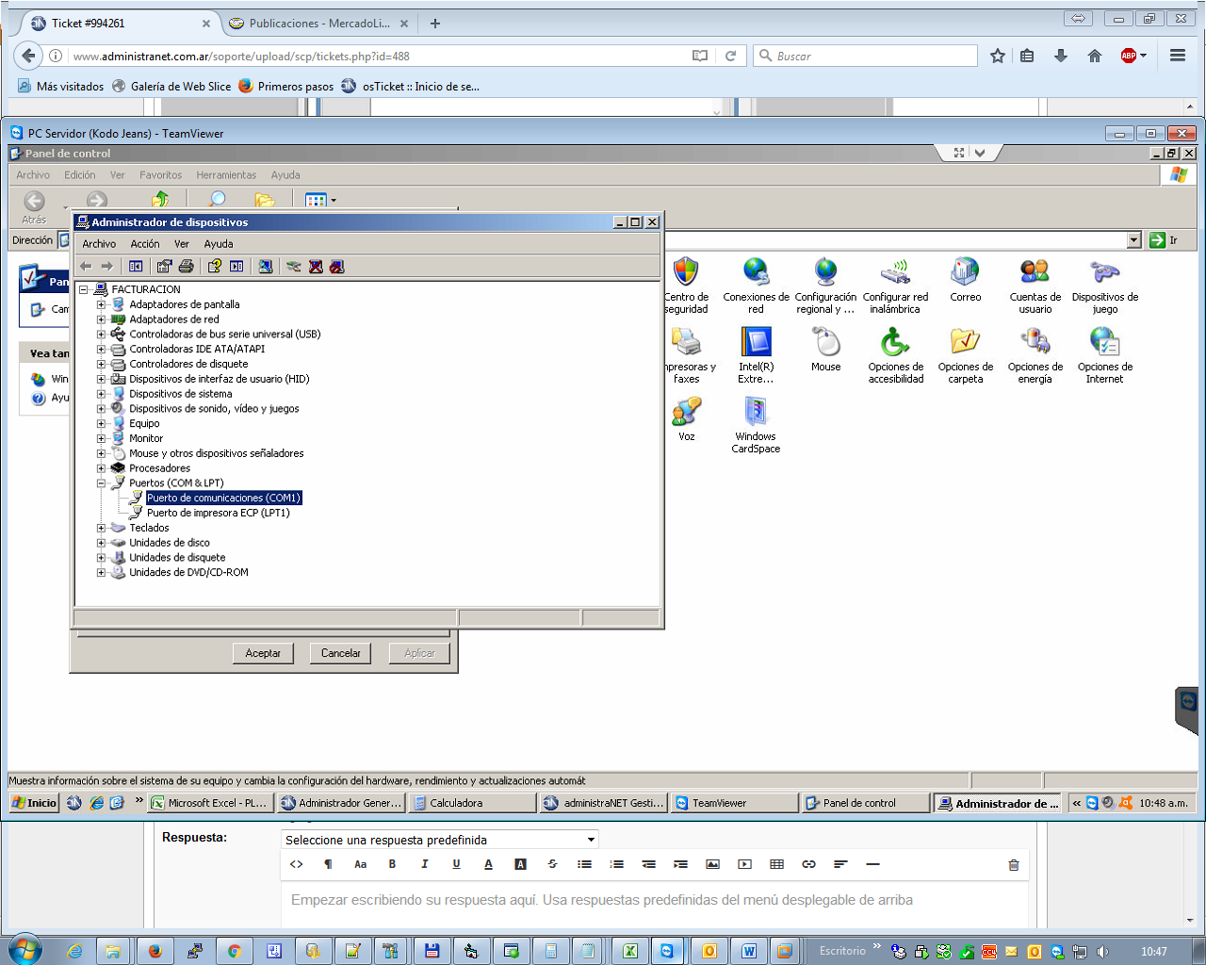Click the disable device toolbar icon
Screen dimensions: 1206x965
coord(336,267)
